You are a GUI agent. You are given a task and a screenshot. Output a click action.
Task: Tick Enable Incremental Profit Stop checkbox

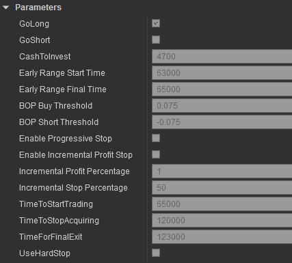coord(156,154)
